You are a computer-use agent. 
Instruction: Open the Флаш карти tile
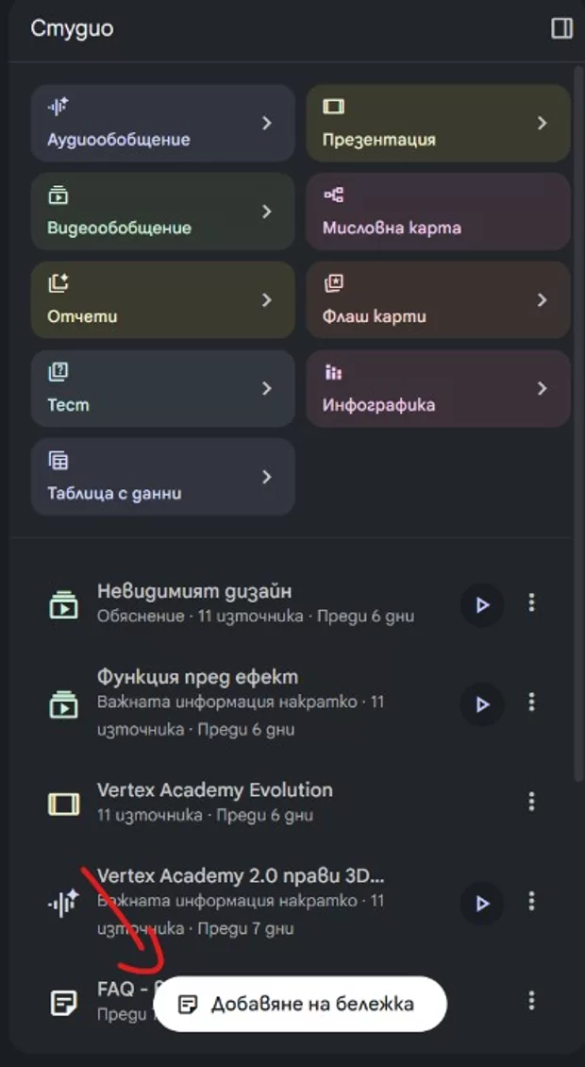tap(425, 300)
